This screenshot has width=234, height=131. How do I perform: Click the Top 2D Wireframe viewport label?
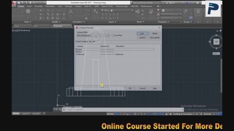tap(21, 31)
